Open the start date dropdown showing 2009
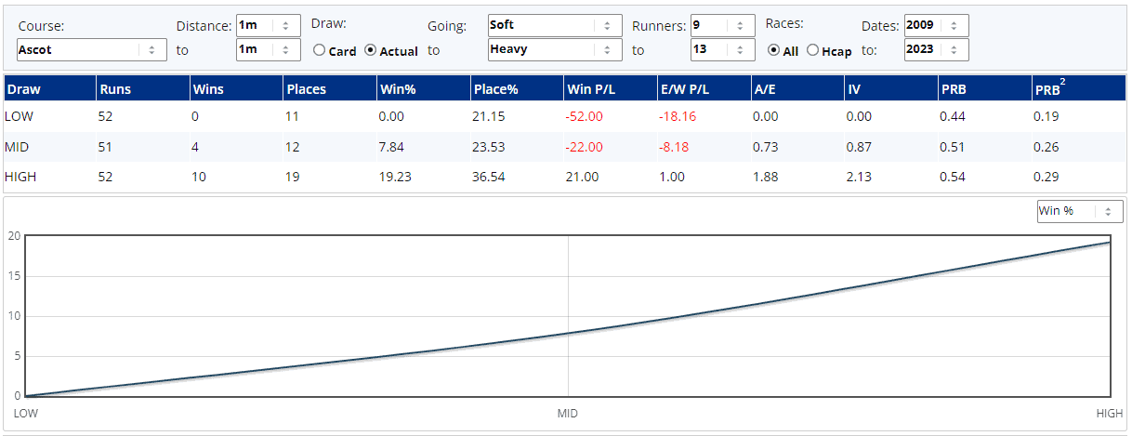 pos(936,25)
